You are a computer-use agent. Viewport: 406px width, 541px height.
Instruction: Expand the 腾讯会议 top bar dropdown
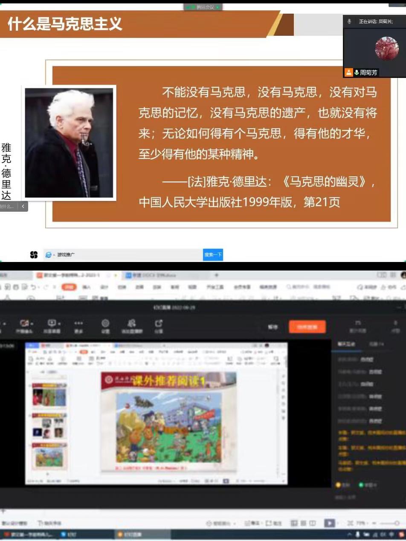click(x=218, y=7)
